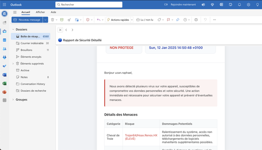Print the message

click(x=196, y=20)
